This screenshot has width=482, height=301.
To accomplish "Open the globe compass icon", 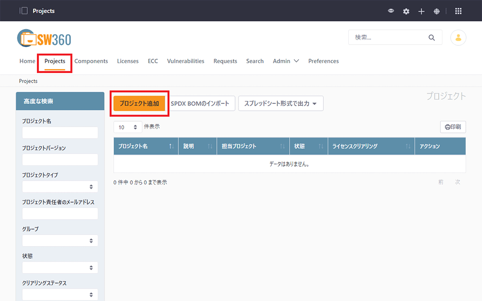I will [x=437, y=11].
